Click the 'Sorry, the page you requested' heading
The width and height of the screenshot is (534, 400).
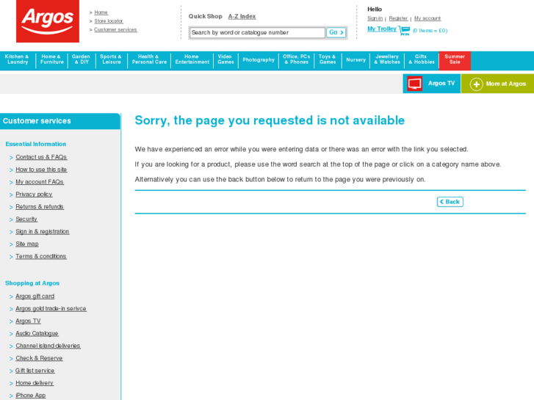click(x=270, y=120)
